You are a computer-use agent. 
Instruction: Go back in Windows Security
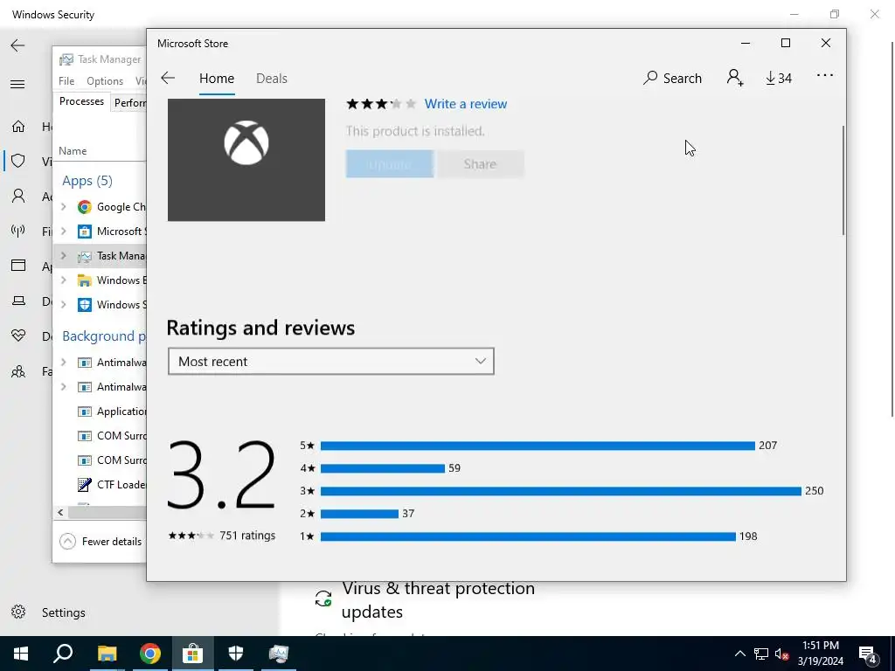[17, 45]
